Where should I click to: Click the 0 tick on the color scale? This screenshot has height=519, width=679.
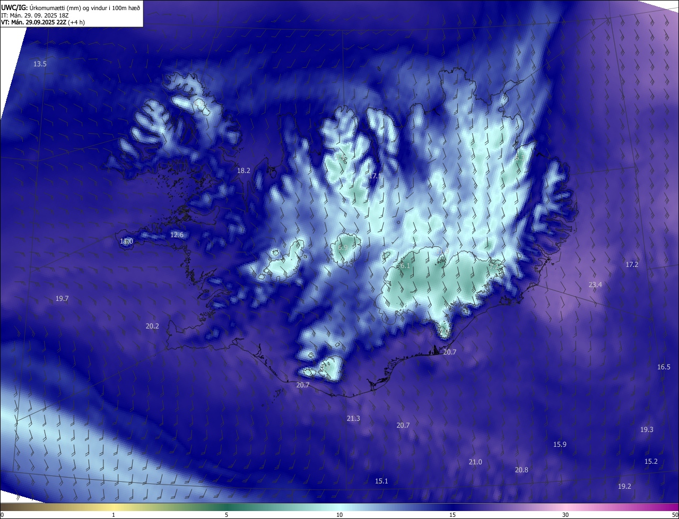coord(2,515)
